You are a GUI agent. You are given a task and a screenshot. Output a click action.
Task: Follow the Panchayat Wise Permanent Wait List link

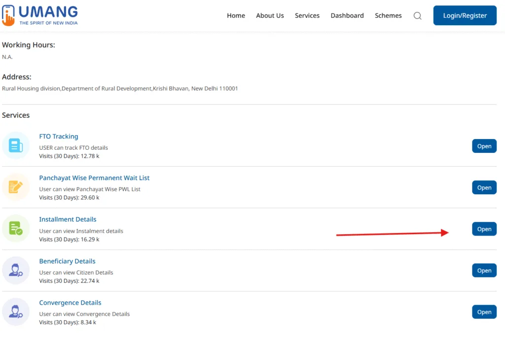[94, 178]
